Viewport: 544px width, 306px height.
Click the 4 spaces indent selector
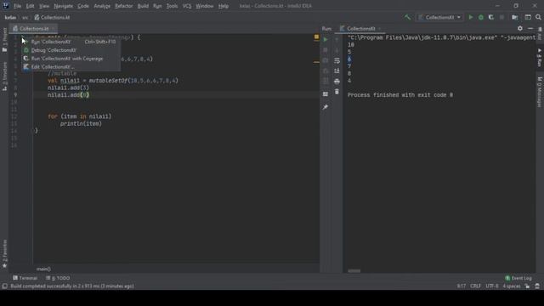[512, 286]
